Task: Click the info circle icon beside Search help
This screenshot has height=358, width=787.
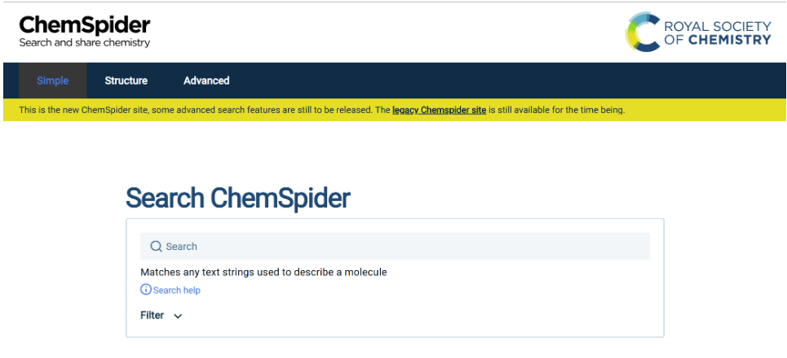Action: point(145,290)
